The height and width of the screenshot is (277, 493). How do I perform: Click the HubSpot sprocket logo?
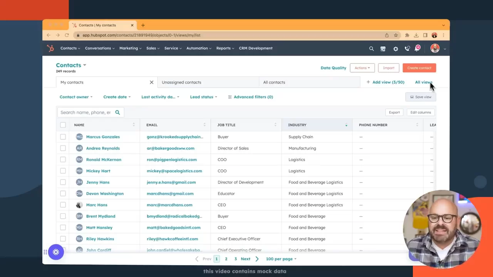tap(50, 48)
